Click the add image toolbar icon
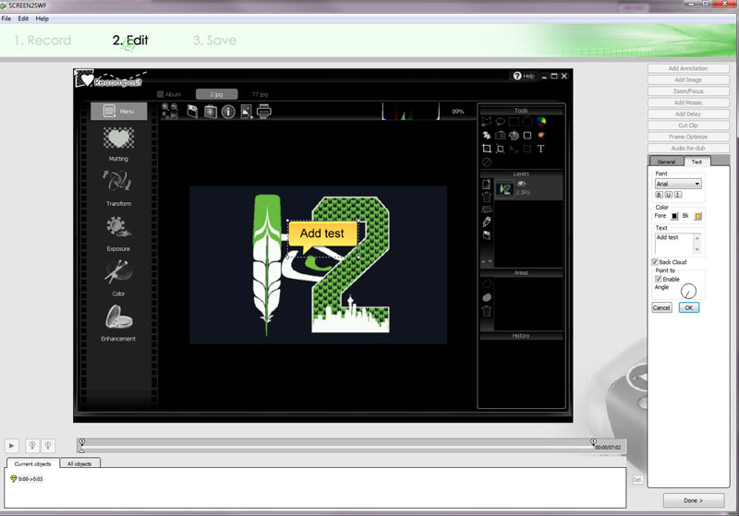 pos(246,112)
